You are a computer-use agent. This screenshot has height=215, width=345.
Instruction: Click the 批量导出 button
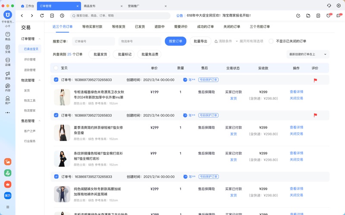(x=200, y=41)
